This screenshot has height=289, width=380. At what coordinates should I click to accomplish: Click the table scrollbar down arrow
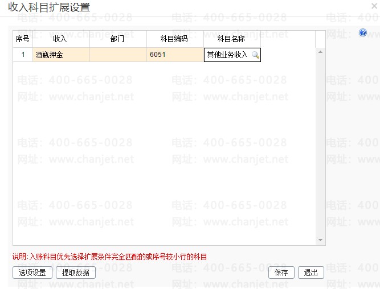[320, 240]
